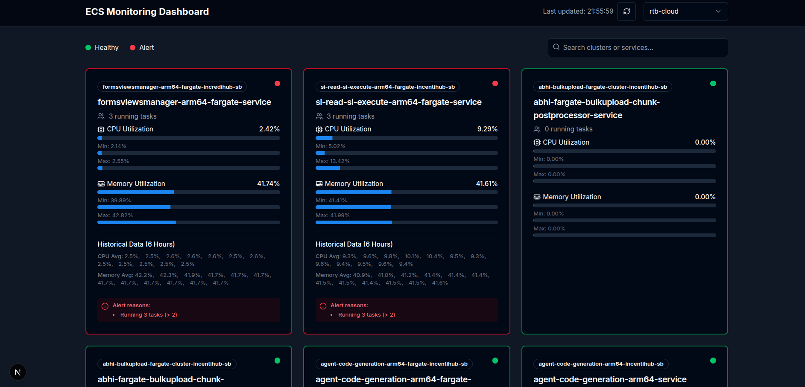Click the green Healthy legend dot
805x387 pixels.
pyautogui.click(x=88, y=48)
